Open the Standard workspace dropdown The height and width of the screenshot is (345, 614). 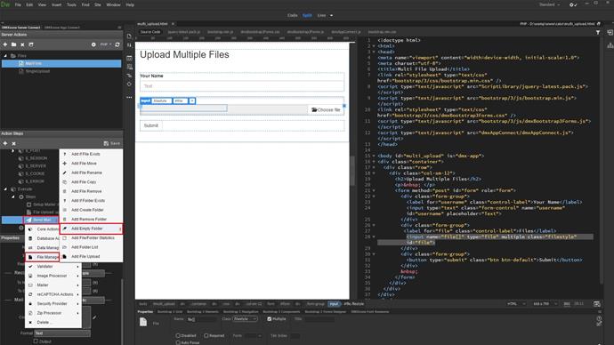click(549, 4)
